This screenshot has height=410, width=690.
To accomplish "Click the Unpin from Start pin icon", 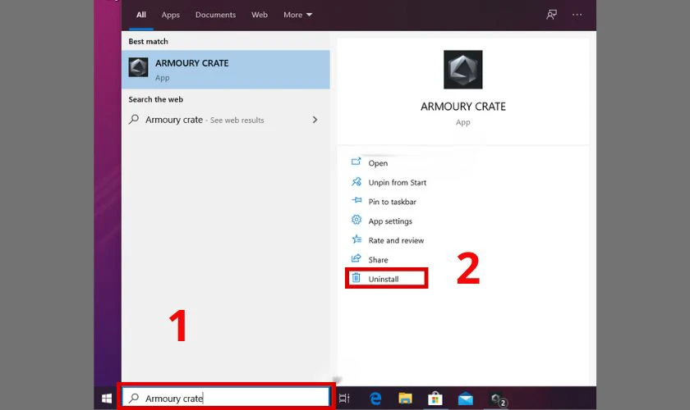I will coord(356,181).
